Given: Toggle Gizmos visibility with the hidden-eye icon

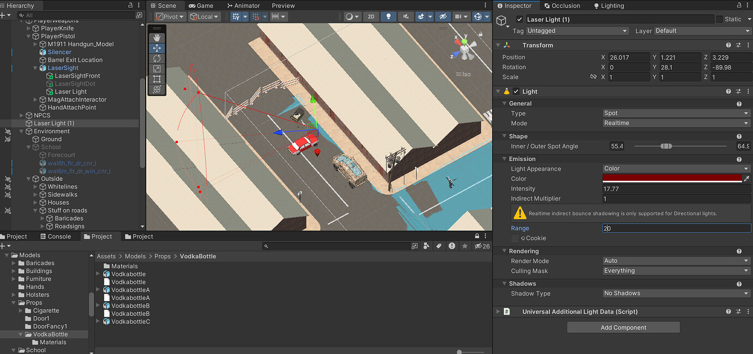Looking at the screenshot, I should pyautogui.click(x=443, y=16).
